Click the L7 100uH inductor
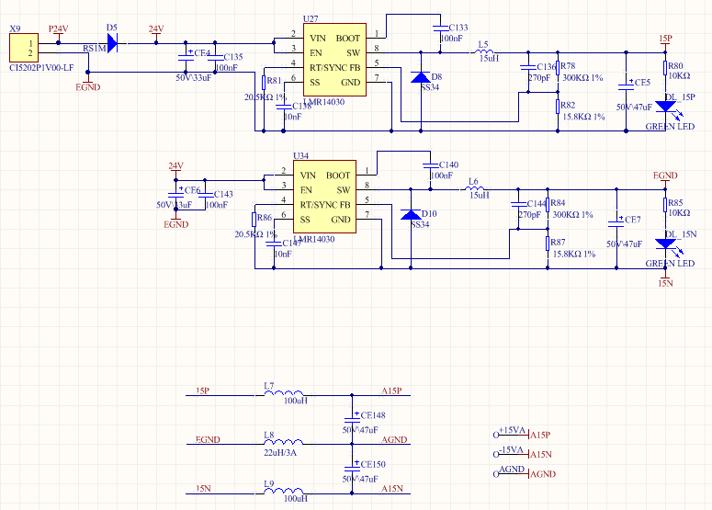Viewport: 712px width, 510px height. (x=284, y=392)
